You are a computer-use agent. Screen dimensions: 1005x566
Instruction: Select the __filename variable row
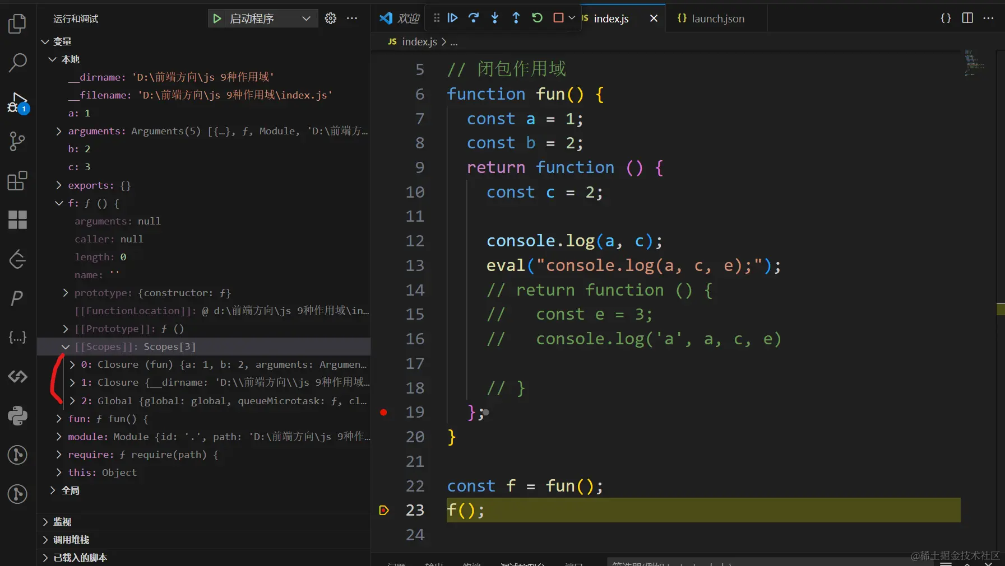coord(204,95)
